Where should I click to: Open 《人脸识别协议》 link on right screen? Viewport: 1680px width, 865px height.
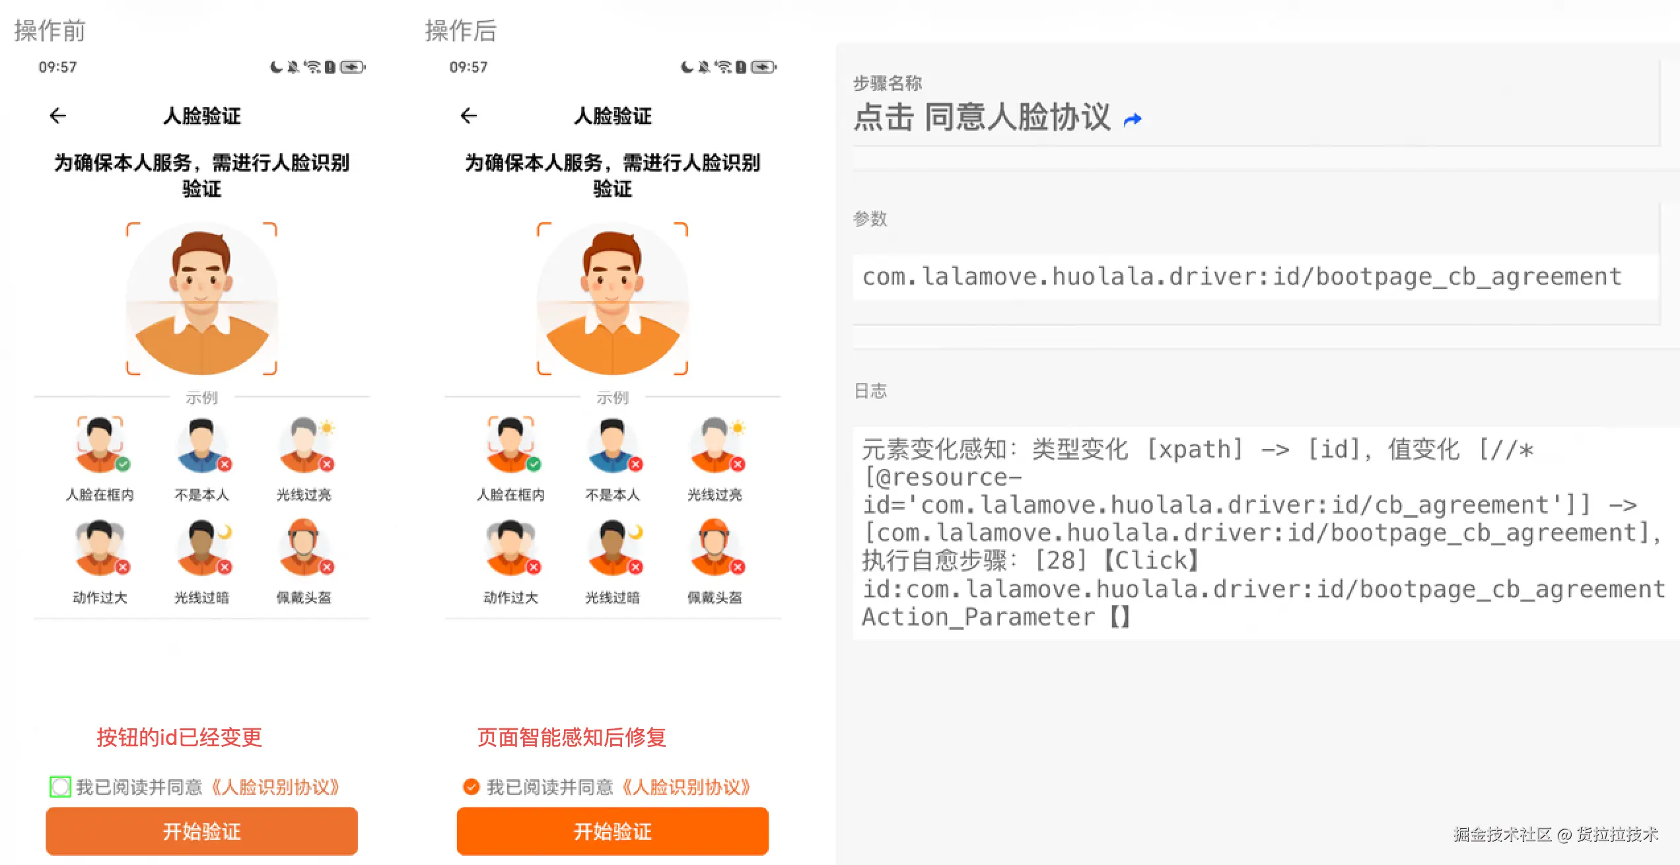(687, 787)
